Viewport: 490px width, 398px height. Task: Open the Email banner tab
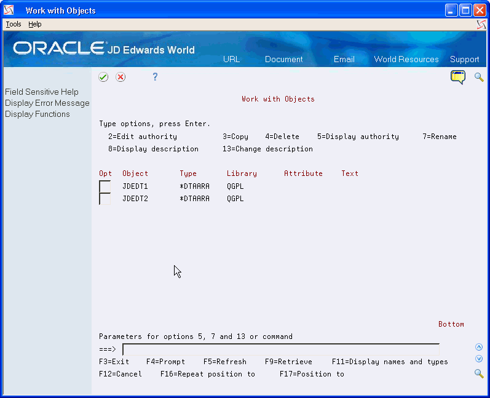pyautogui.click(x=344, y=60)
